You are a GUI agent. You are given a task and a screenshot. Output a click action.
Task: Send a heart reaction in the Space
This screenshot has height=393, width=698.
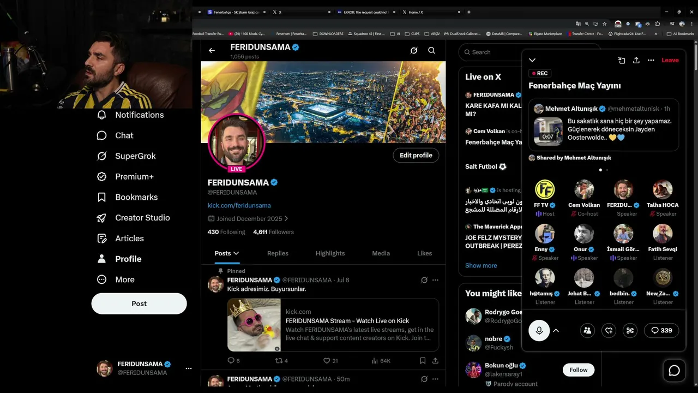(x=609, y=330)
